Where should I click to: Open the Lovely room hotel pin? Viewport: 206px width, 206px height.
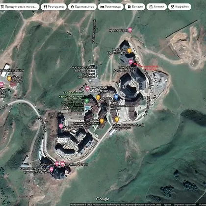[x=57, y=164]
